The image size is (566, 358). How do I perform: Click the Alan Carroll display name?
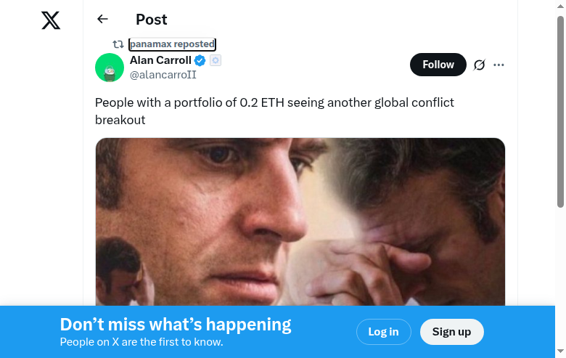(x=160, y=60)
